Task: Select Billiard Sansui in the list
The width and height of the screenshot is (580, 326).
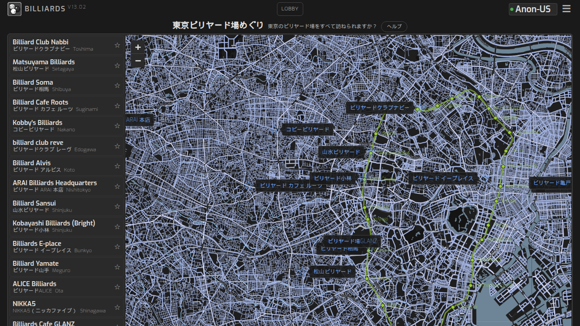Action: 67,206
